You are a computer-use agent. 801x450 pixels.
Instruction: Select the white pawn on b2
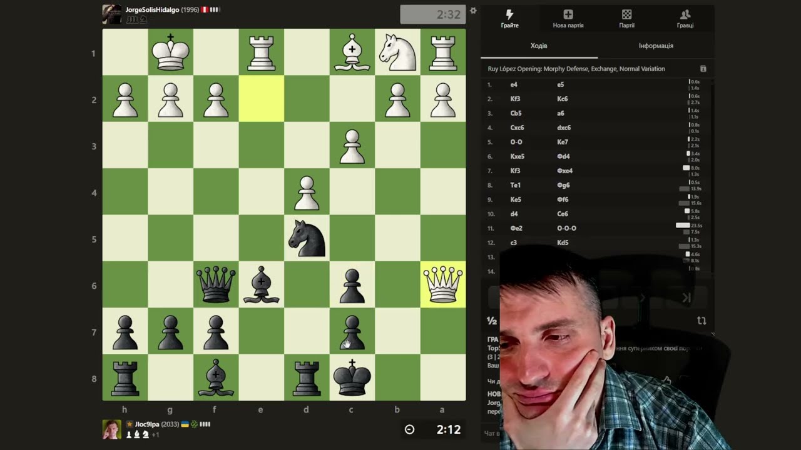pos(397,99)
